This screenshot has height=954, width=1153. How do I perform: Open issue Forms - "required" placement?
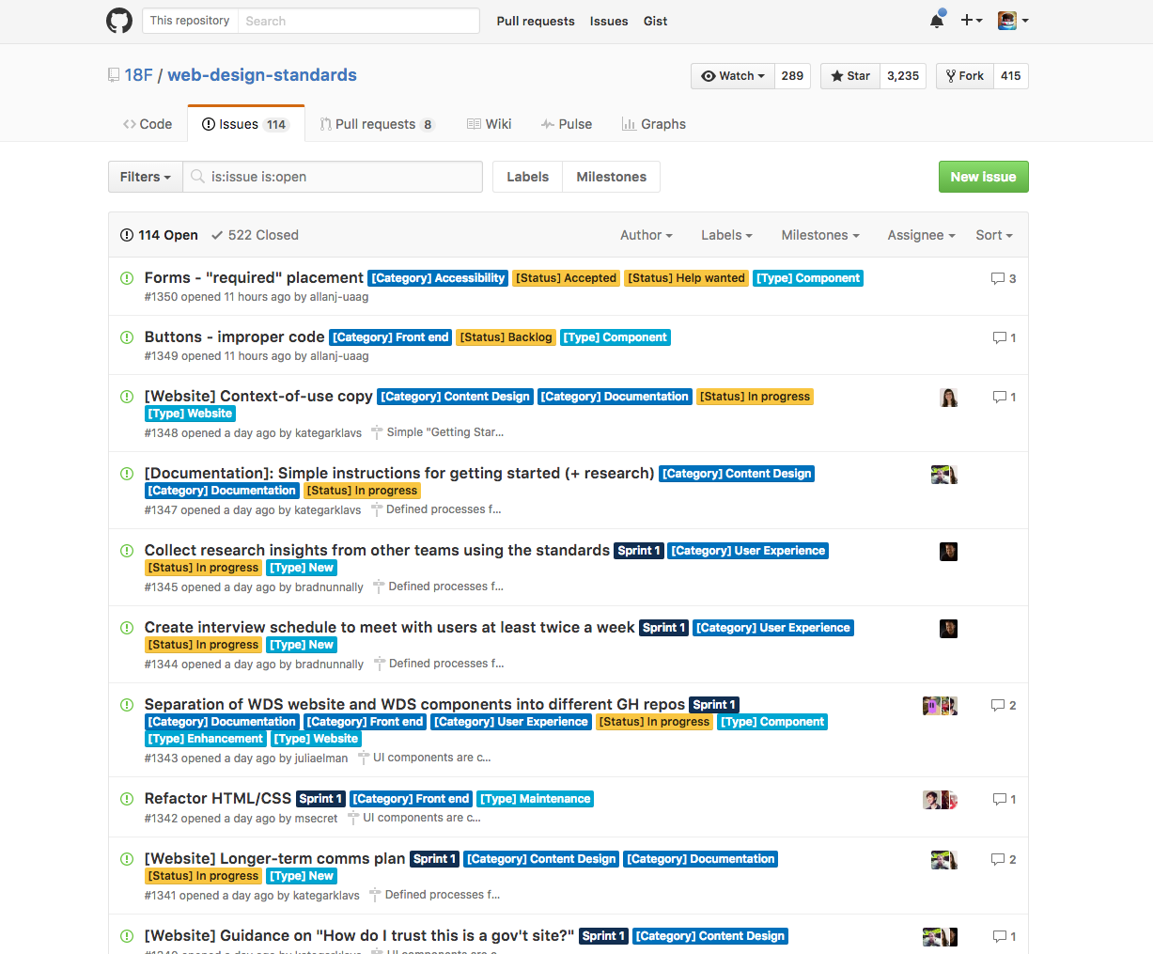(254, 277)
